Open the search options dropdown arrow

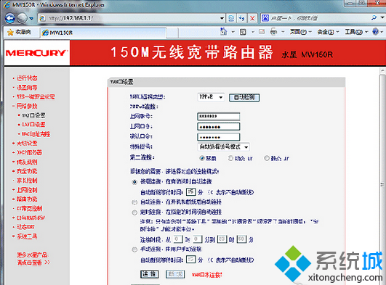click(382, 17)
